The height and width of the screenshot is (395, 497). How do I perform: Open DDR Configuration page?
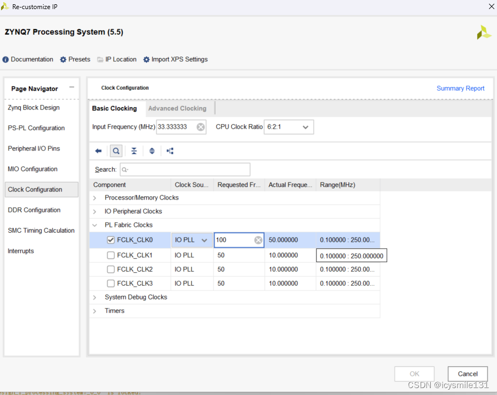click(34, 210)
